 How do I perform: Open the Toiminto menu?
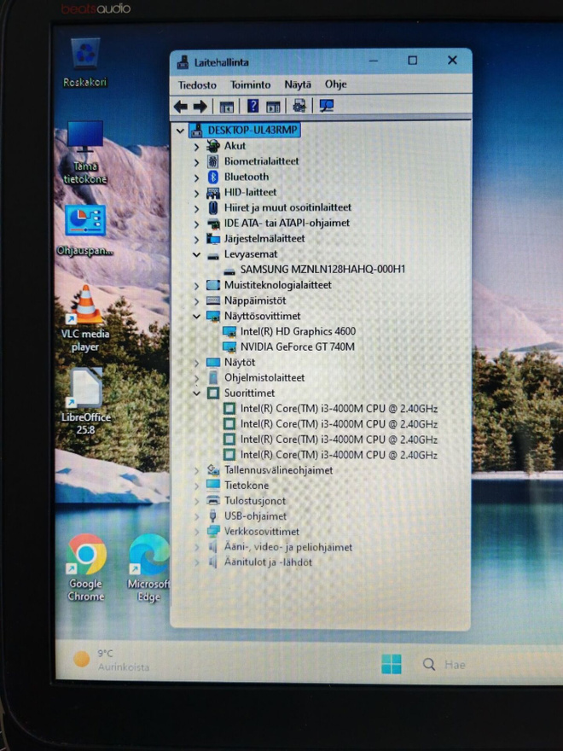pos(251,84)
